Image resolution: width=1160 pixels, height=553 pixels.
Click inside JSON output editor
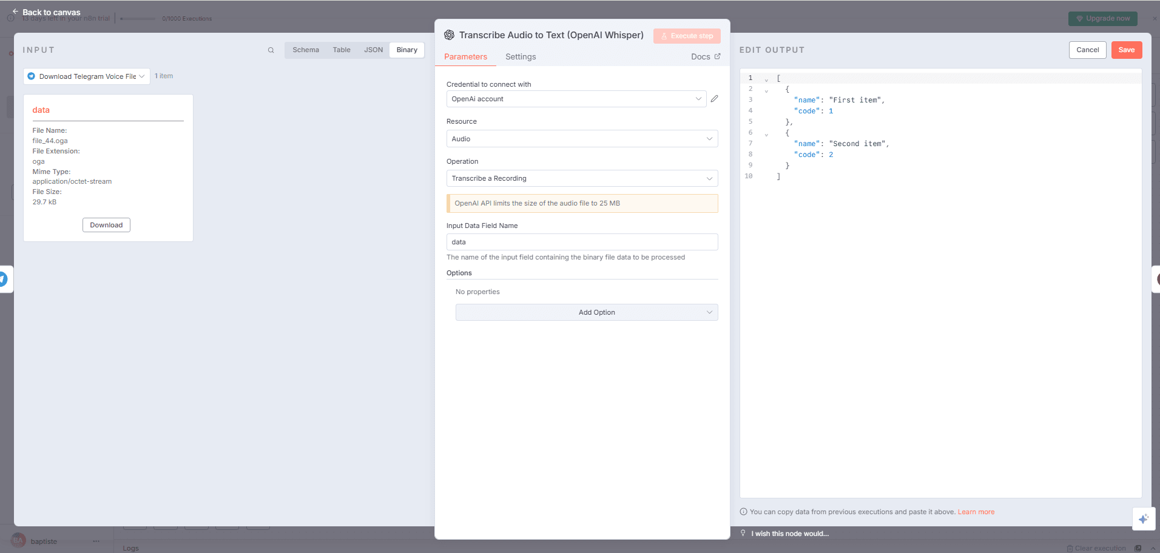pos(940,283)
